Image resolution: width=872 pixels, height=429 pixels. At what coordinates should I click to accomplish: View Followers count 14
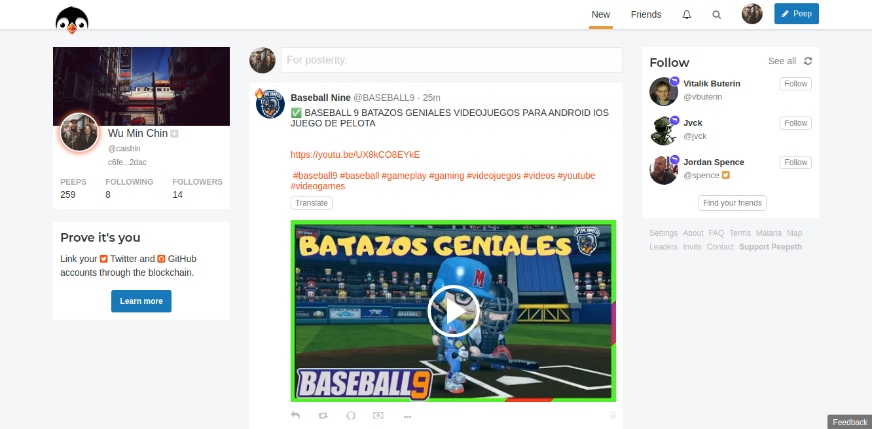tap(177, 195)
